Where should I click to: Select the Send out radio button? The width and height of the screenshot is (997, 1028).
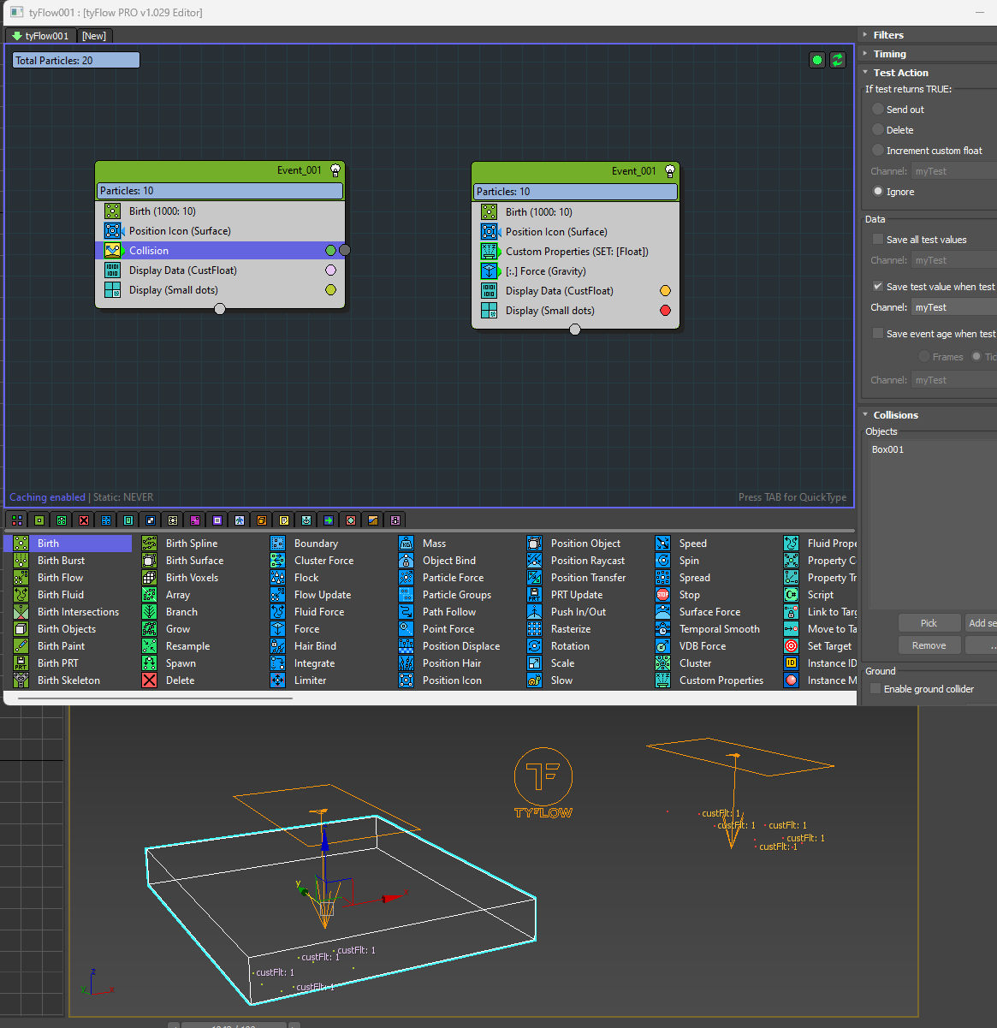878,110
